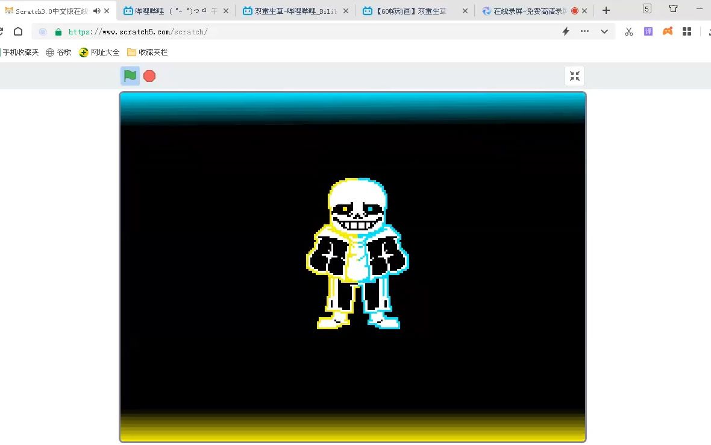Mute the Scratch3.0 tab audio
This screenshot has width=711, height=445.
(96, 11)
